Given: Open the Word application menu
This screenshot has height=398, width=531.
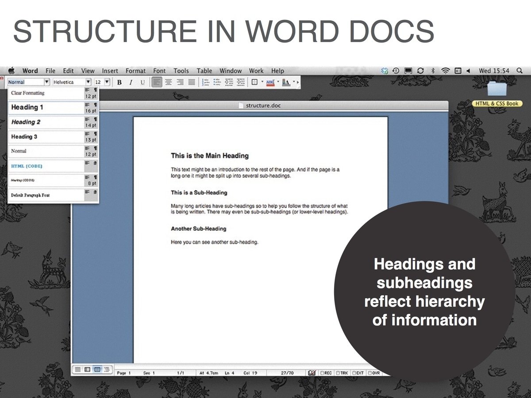Looking at the screenshot, I should tap(30, 71).
